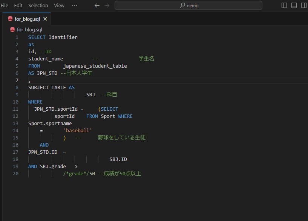The height and width of the screenshot is (221, 308).
Task: Expand the overflow menu ellipsis
Action: [x=75, y=5]
